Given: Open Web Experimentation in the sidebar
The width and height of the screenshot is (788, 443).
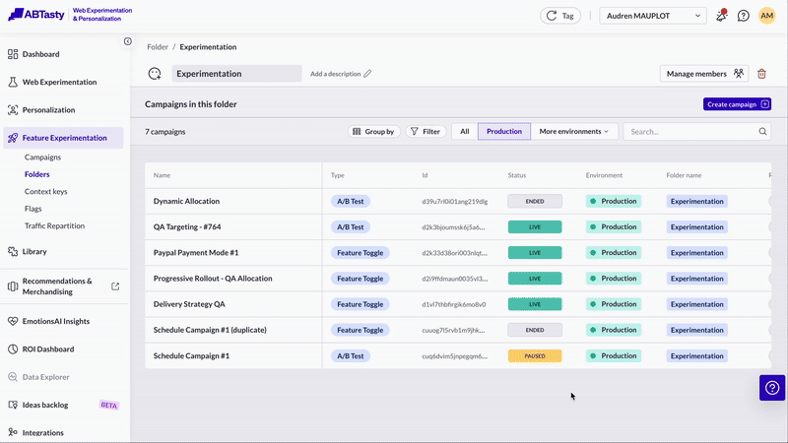Looking at the screenshot, I should (59, 82).
